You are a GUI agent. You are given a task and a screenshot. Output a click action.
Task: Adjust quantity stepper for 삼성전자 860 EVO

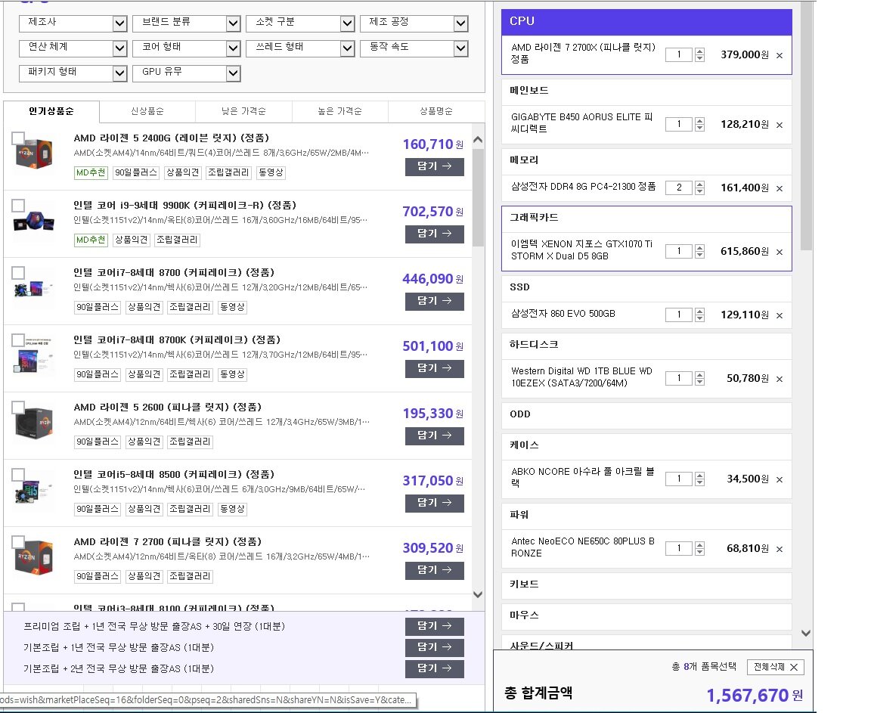[x=699, y=315]
